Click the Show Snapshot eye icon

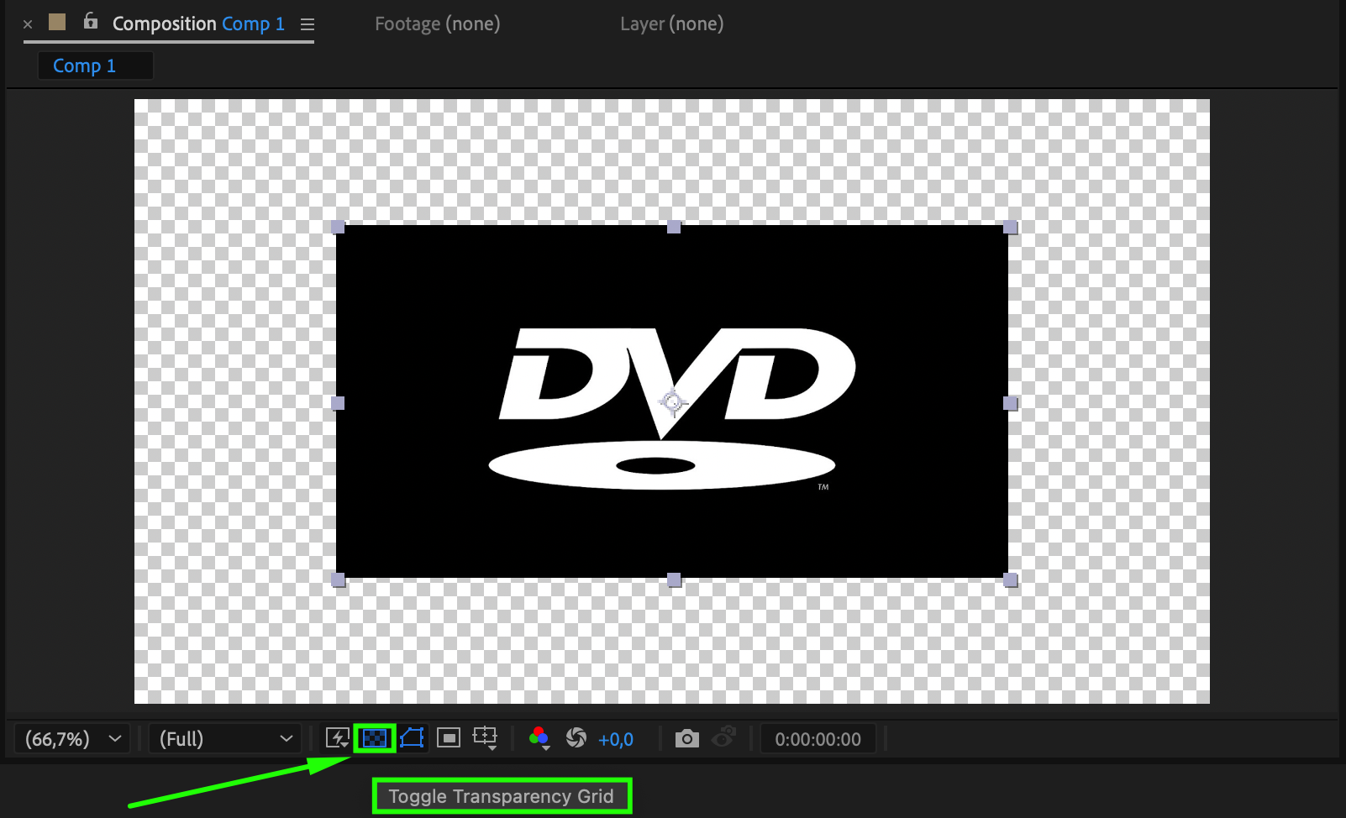pyautogui.click(x=724, y=737)
